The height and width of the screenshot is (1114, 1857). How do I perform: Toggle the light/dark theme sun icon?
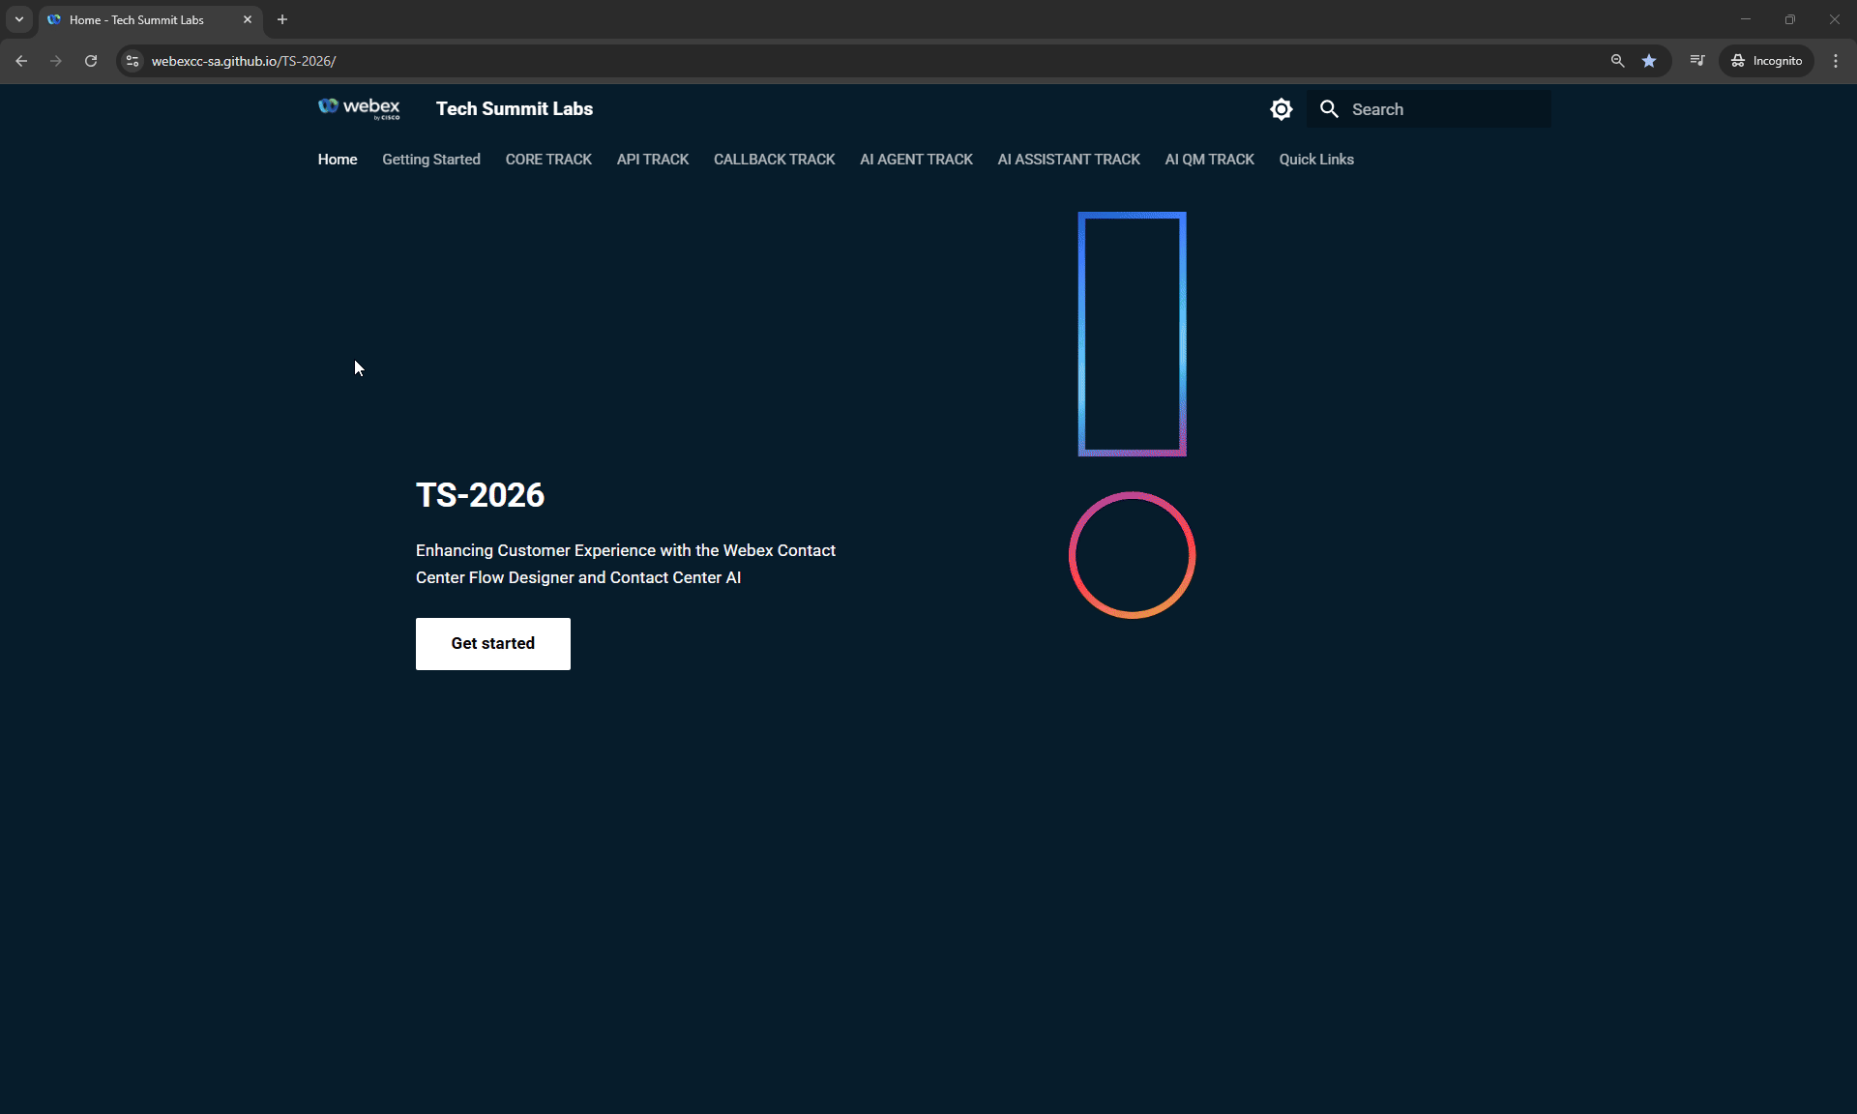[1281, 109]
